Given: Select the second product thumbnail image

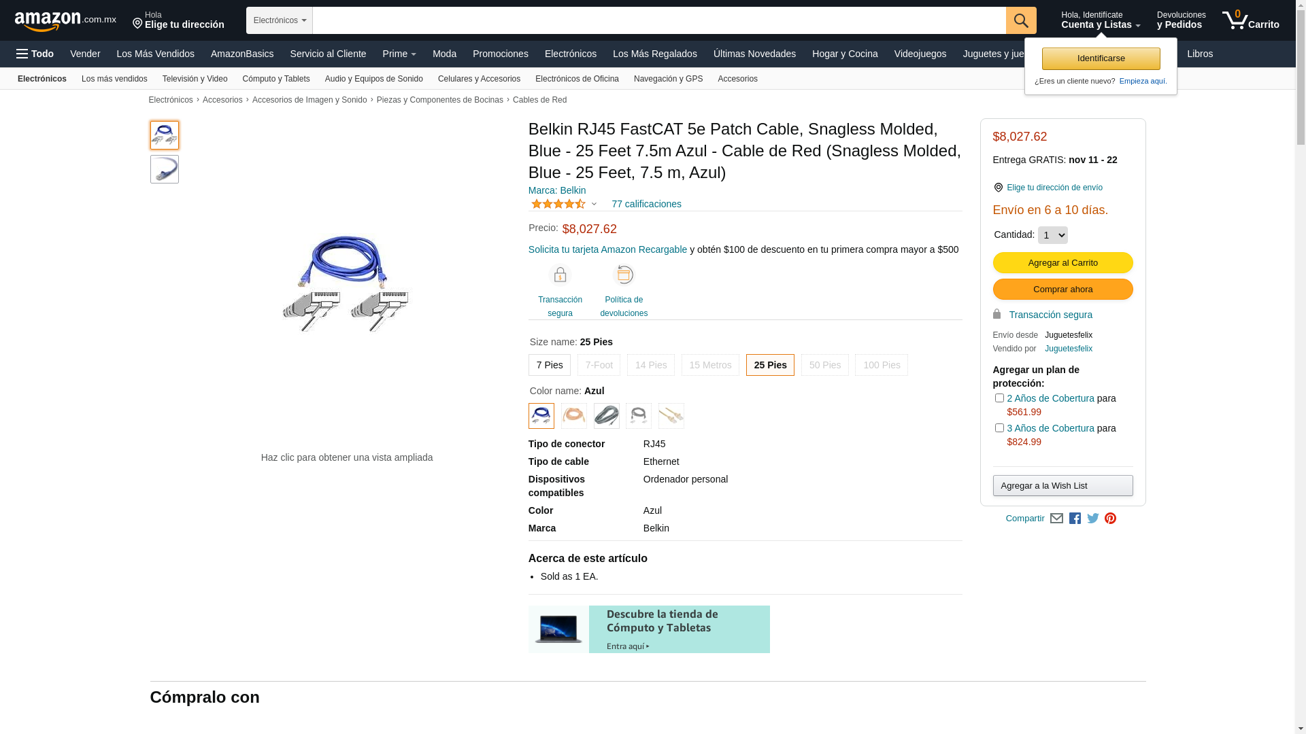Looking at the screenshot, I should (x=165, y=169).
